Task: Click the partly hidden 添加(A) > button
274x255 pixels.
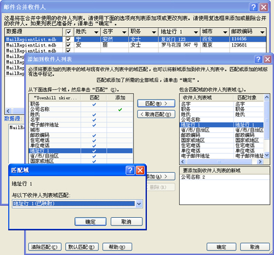Action: [x=161, y=176]
